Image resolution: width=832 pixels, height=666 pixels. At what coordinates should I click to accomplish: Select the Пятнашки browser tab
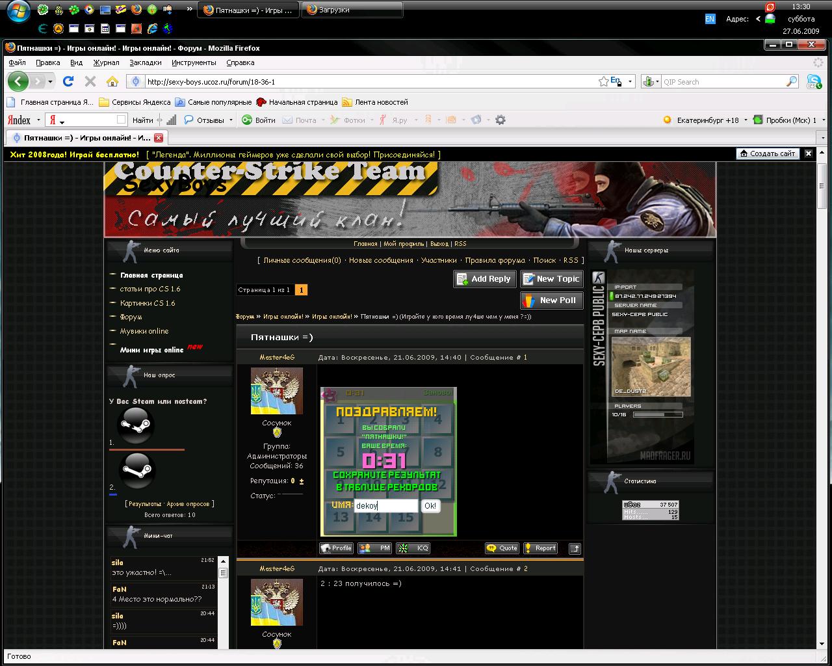[87, 138]
